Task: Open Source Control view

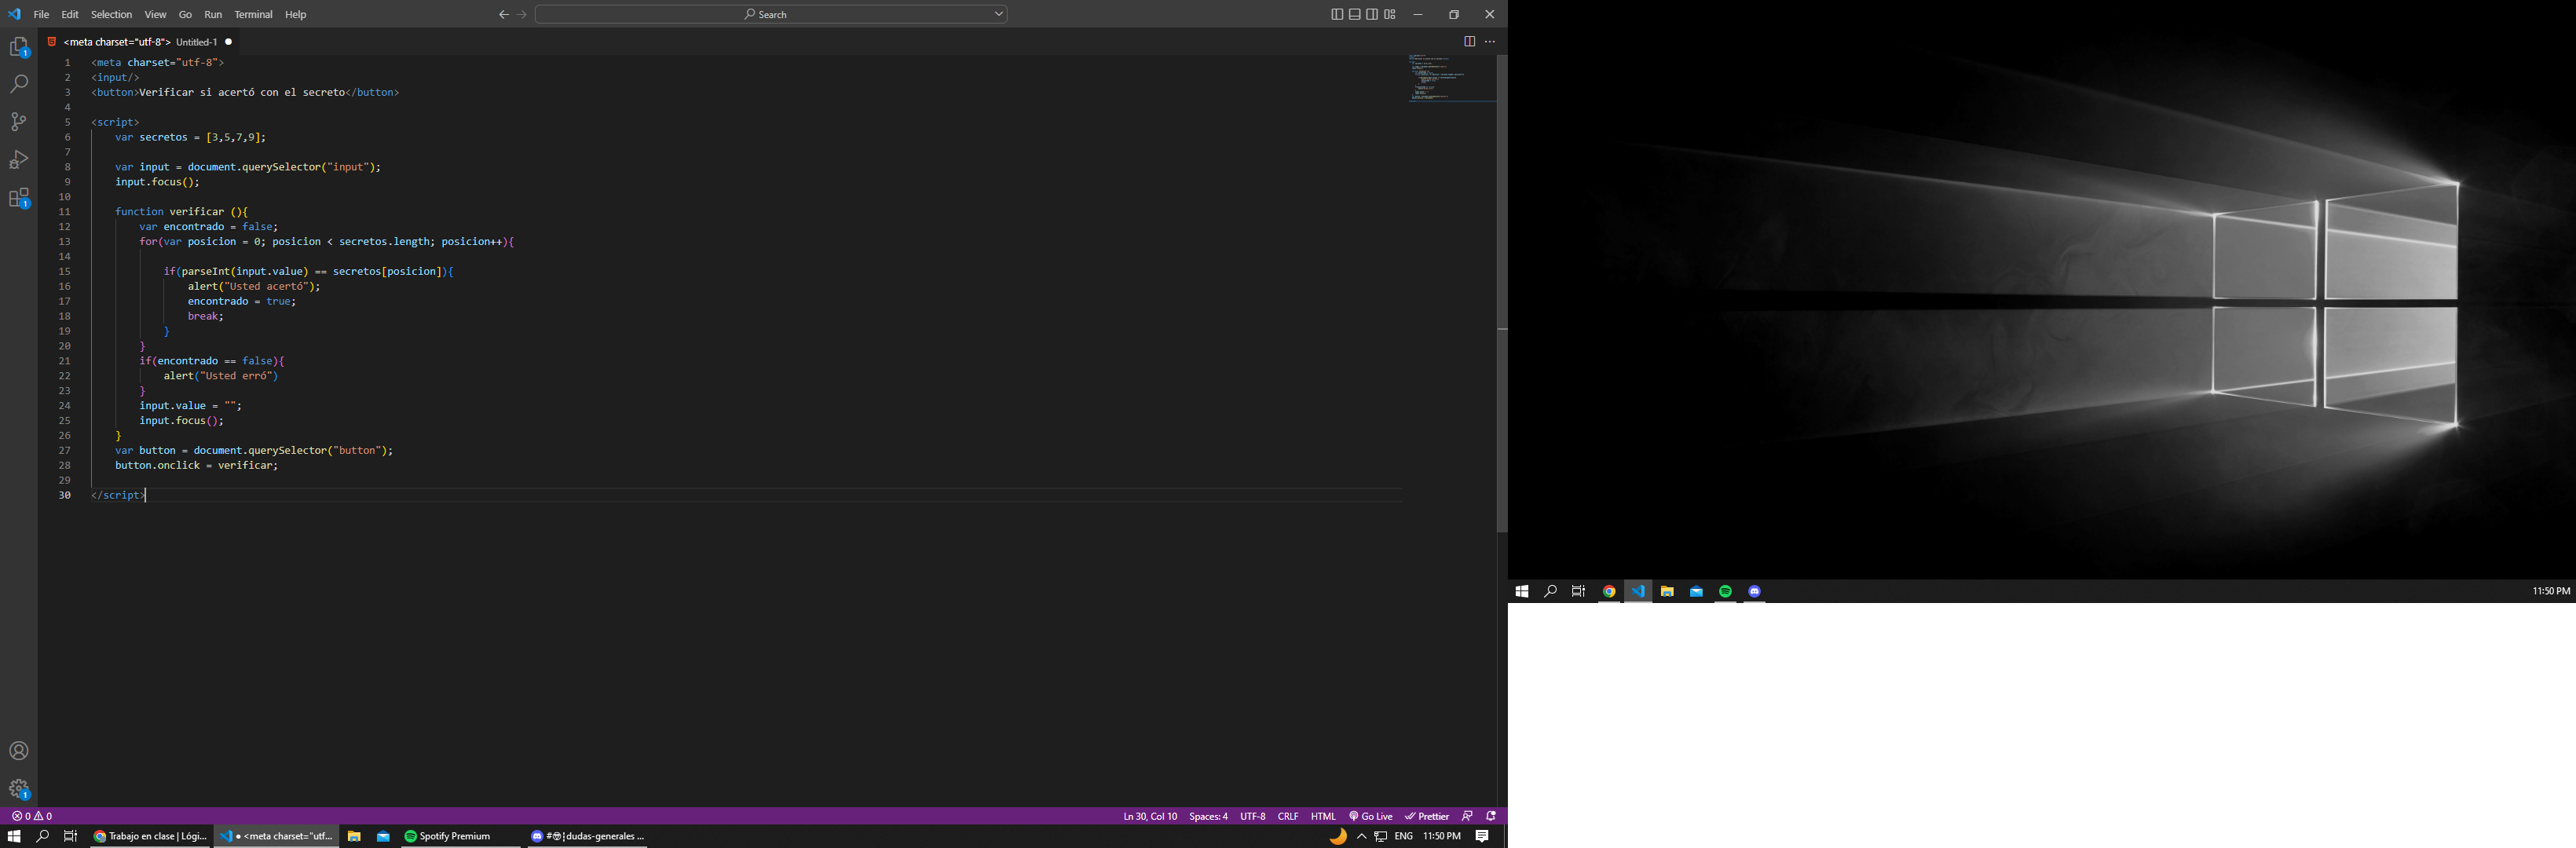Action: pyautogui.click(x=19, y=122)
